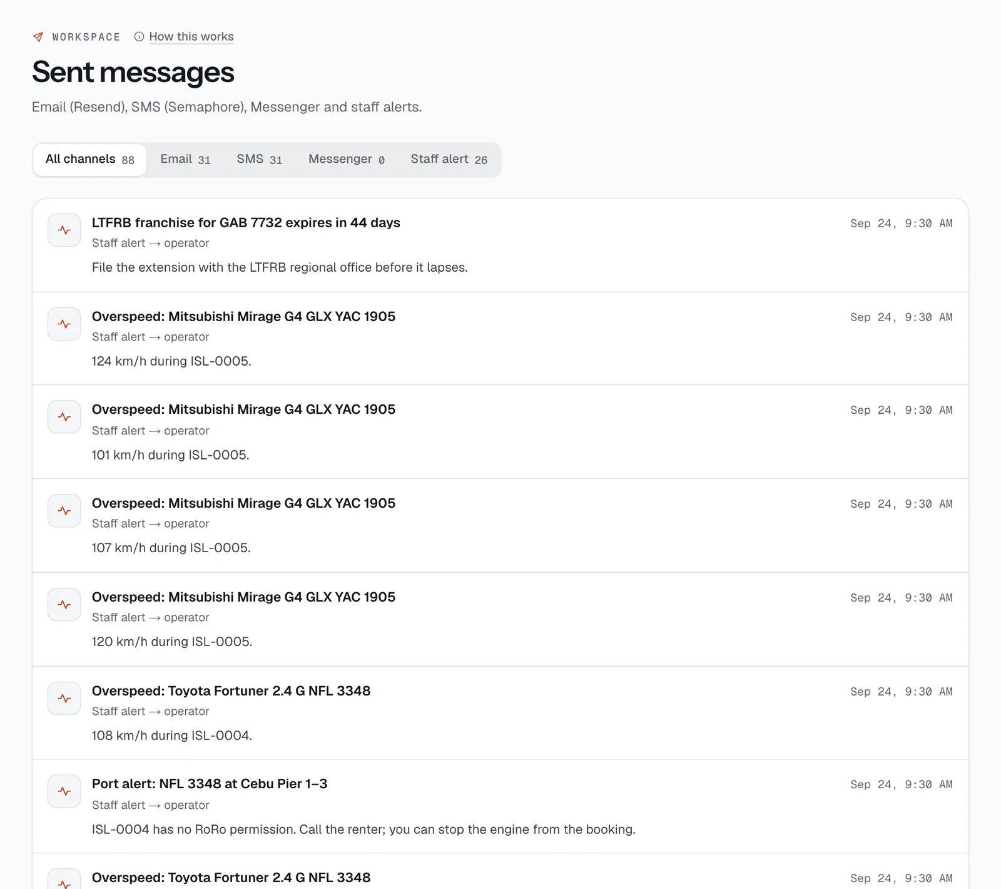Screen dimensions: 1001x889
Task: Click the Email (Resend), SMS (Semaphore) subtitle
Action: tap(226, 107)
